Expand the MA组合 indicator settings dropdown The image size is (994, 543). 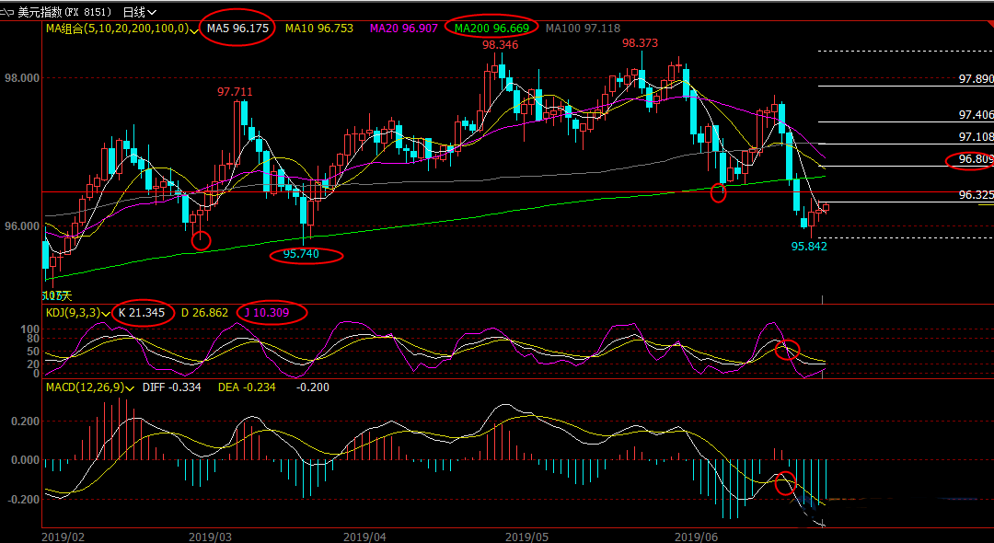coord(194,29)
